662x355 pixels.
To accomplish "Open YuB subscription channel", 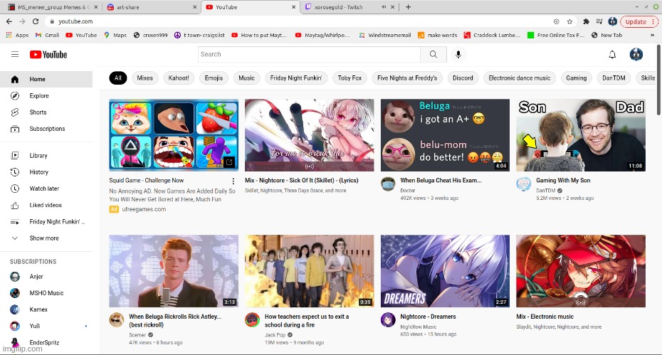I will (46, 326).
